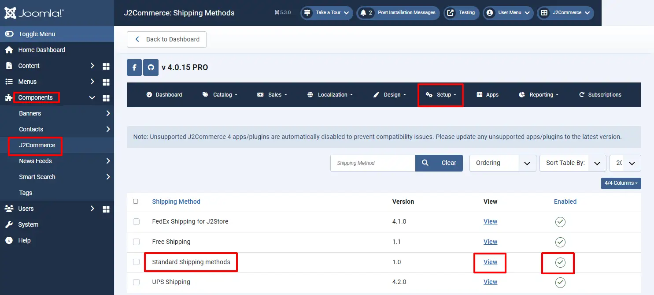Go to the J2Commerce Dashboard tab
The height and width of the screenshot is (295, 654).
pyautogui.click(x=164, y=95)
